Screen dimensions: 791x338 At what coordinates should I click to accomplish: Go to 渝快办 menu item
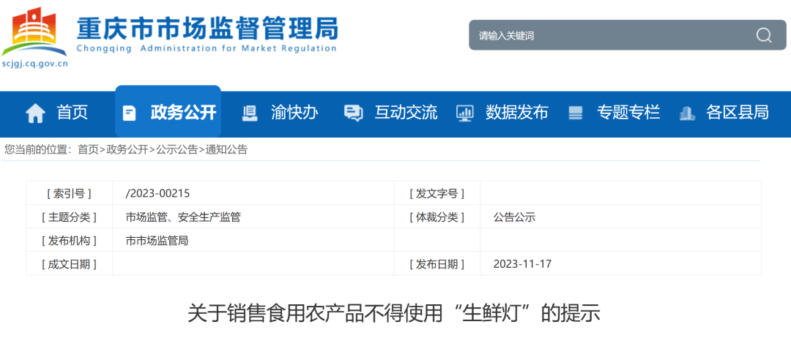click(294, 113)
